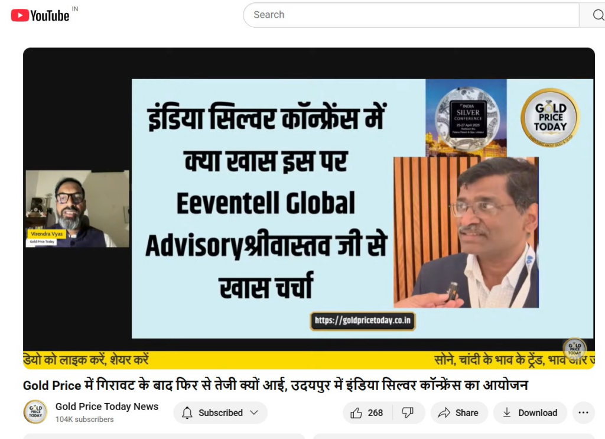Image resolution: width=605 pixels, height=439 pixels.
Task: Open the three-dot more actions menu
Action: [x=583, y=413]
